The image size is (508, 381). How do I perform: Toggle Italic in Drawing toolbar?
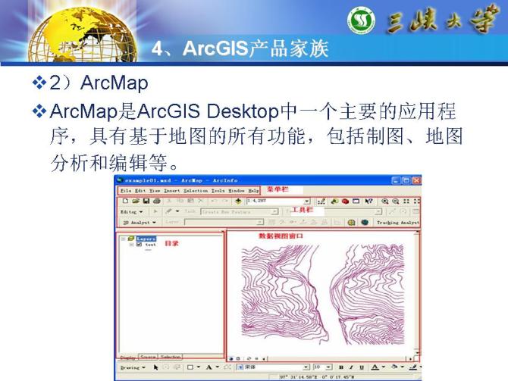[351, 367]
